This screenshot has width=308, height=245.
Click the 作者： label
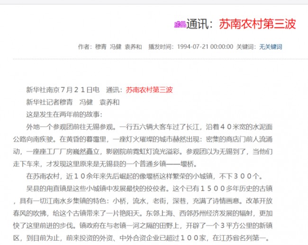coord(85,47)
